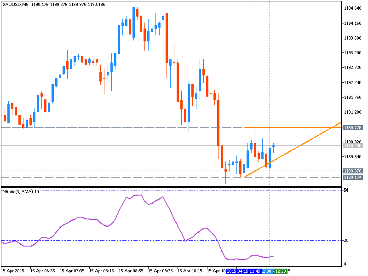Image resolution: width=368 pixels, height=276 pixels.
Task: Select the dashed 20 level line in indicator pane
Action: click(x=138, y=240)
